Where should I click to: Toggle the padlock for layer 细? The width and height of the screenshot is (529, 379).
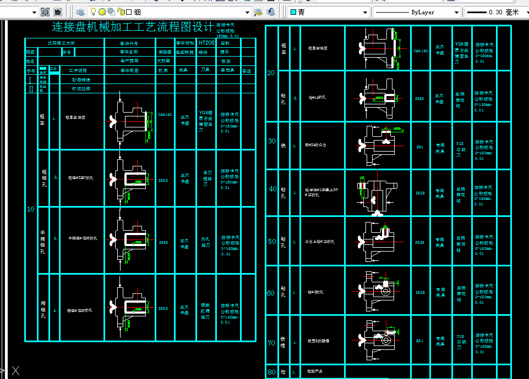tap(121, 12)
